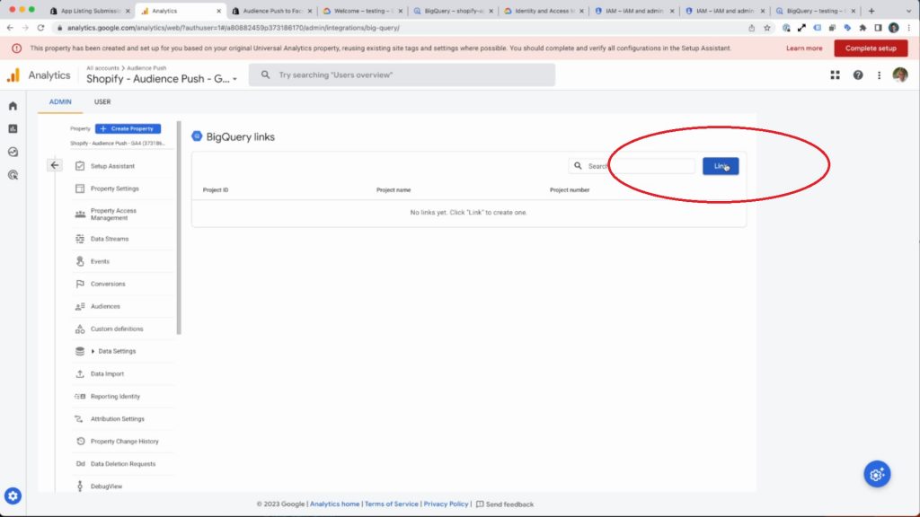Click the BigQuery links search field
920x517 pixels.
click(x=632, y=166)
